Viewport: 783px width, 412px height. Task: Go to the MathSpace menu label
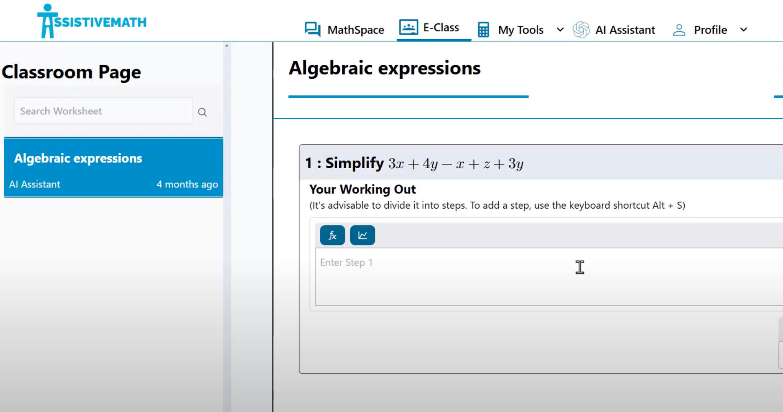356,30
